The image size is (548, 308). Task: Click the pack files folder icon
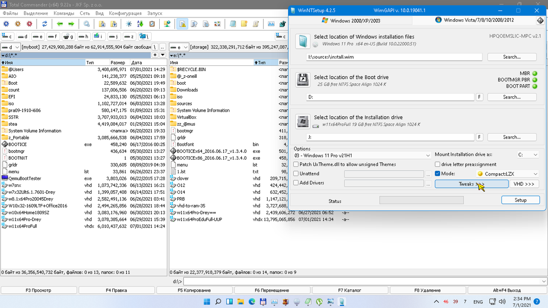coord(102,24)
